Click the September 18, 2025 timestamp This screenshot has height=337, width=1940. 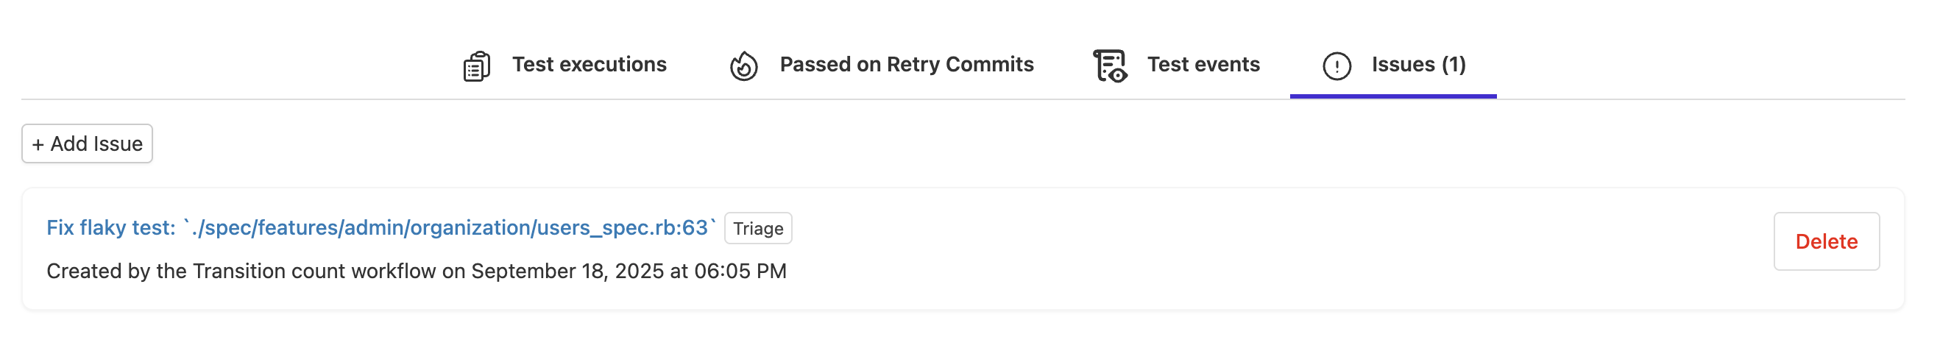click(x=629, y=272)
